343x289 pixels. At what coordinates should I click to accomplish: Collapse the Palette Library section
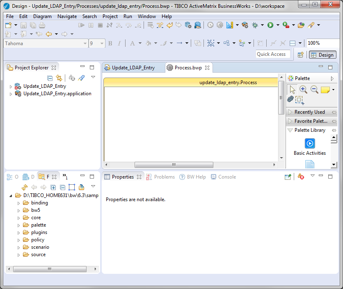290,130
